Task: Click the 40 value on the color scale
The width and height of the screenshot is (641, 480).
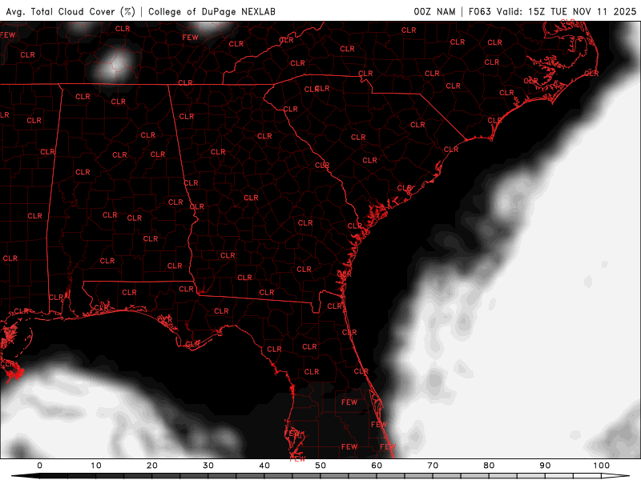Action: click(x=264, y=466)
